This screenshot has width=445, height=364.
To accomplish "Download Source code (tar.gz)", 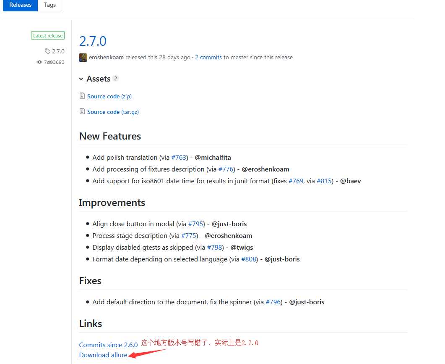I will point(113,112).
